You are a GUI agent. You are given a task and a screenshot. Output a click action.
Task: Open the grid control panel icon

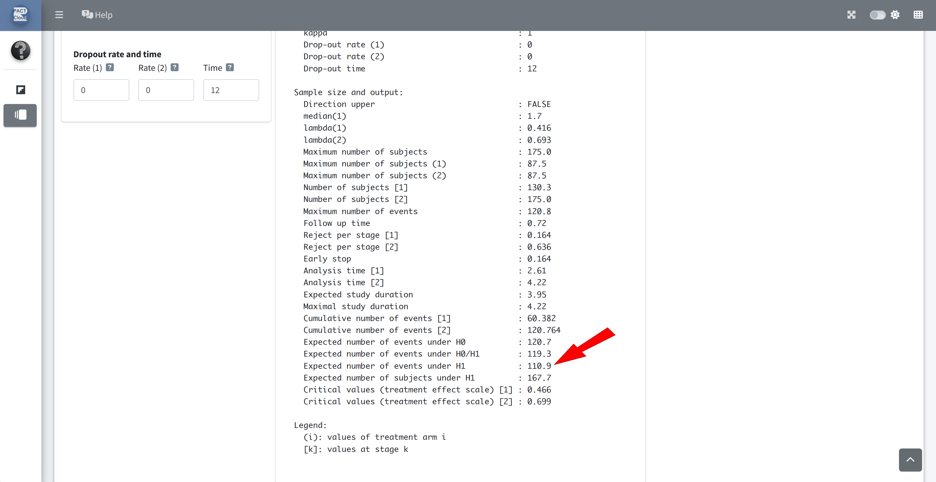[x=918, y=15]
